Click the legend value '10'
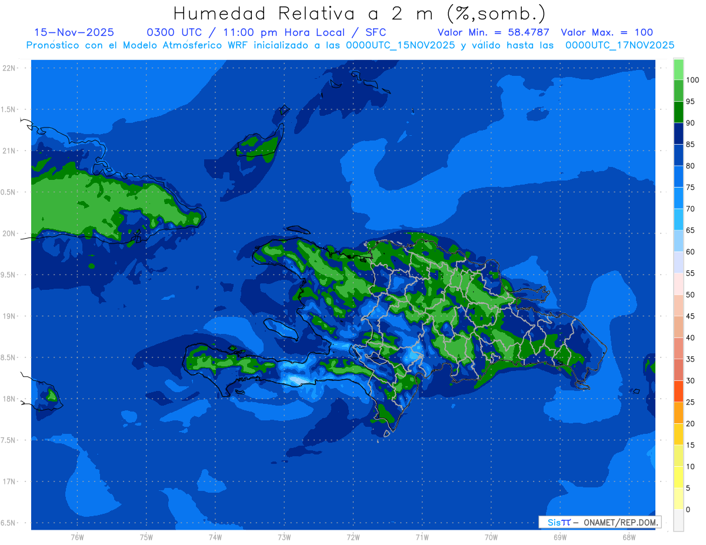The image size is (706, 545). click(x=690, y=467)
